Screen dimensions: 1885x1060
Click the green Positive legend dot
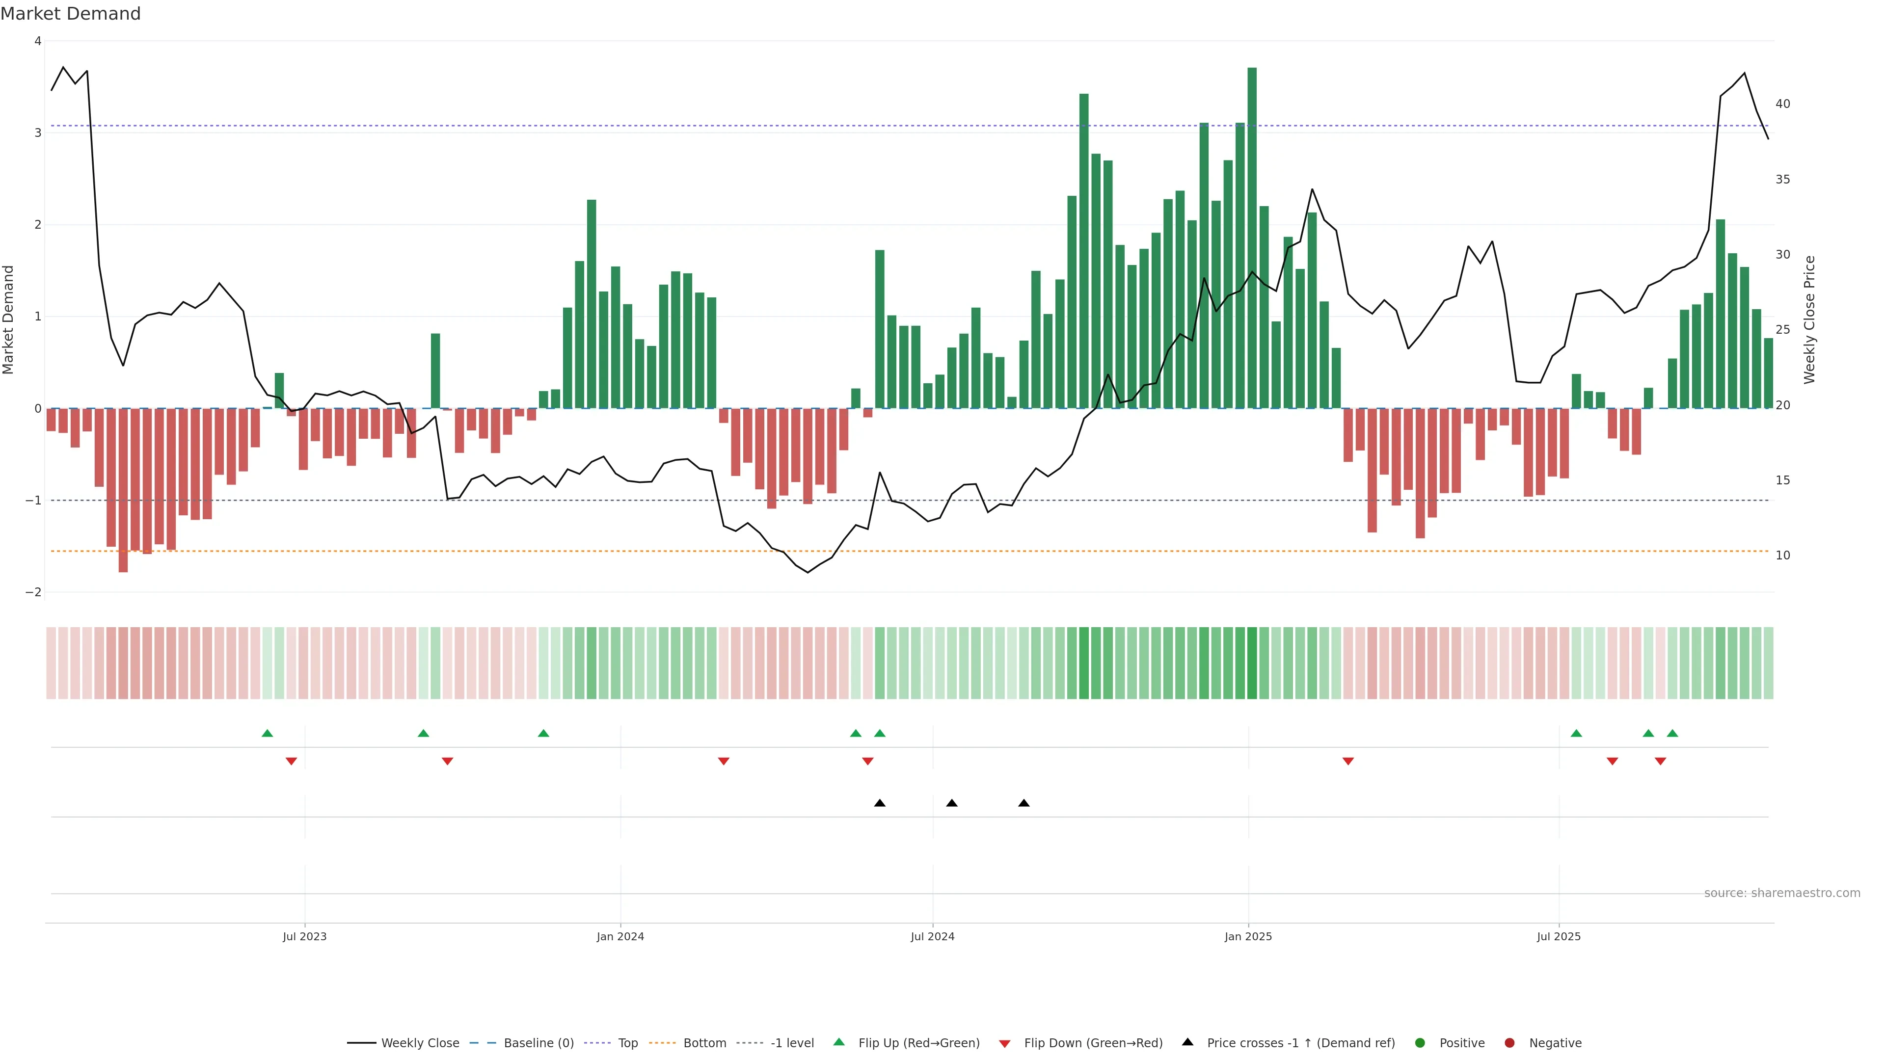[1420, 1043]
